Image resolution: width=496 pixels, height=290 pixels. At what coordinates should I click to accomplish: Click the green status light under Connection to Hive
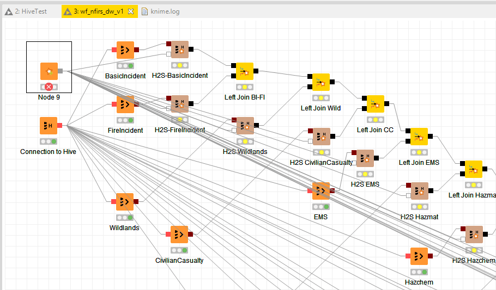(54, 141)
